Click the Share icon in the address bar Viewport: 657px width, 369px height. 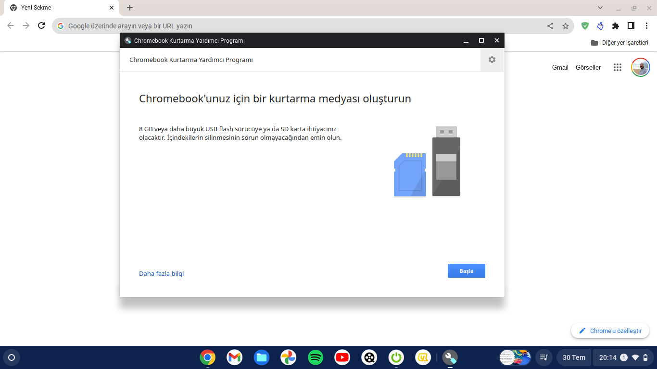[550, 26]
